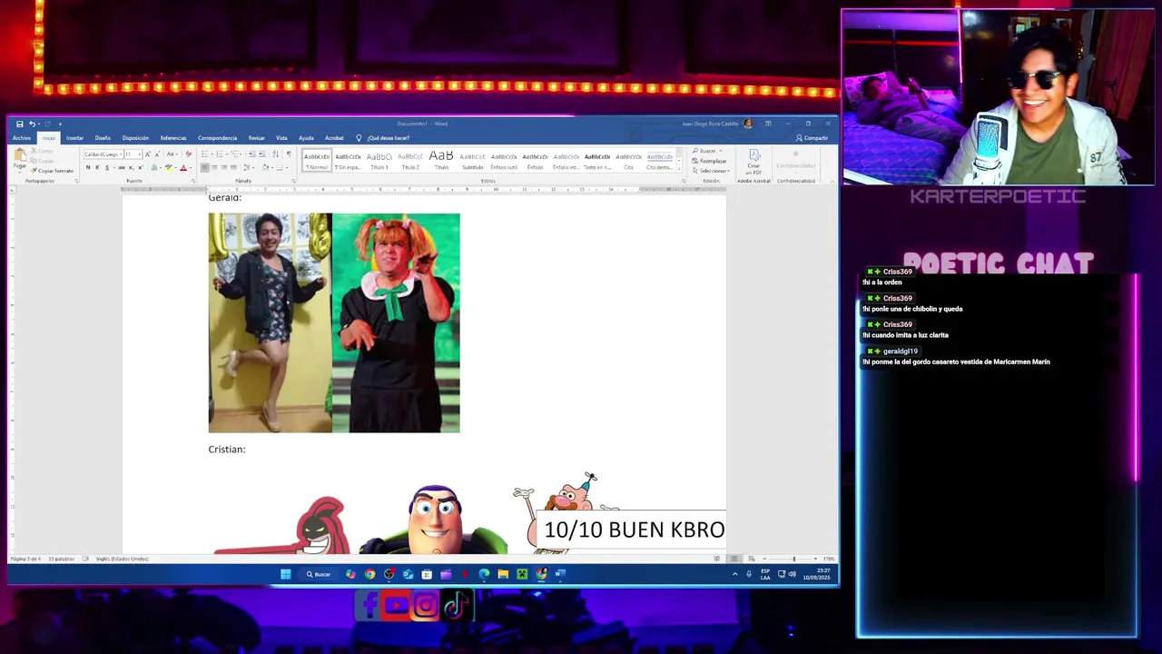This screenshot has width=1162, height=654.
Task: Open line and paragraph spacing options
Action: 247,167
